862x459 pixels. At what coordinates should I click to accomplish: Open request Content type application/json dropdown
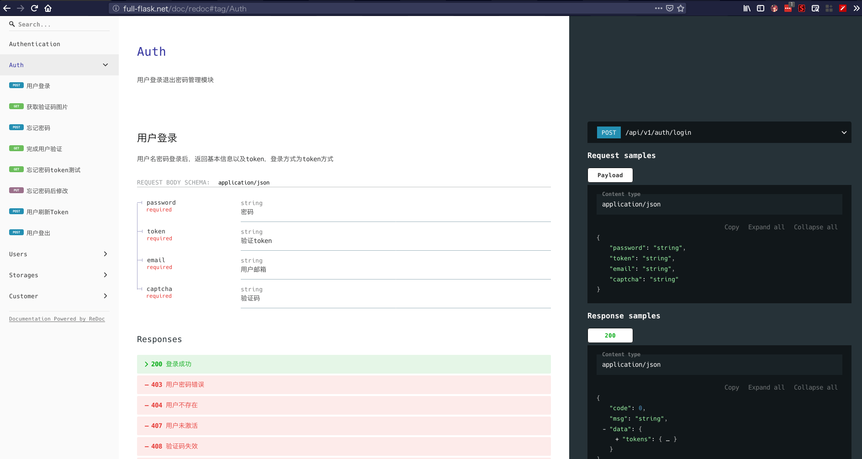coord(719,204)
